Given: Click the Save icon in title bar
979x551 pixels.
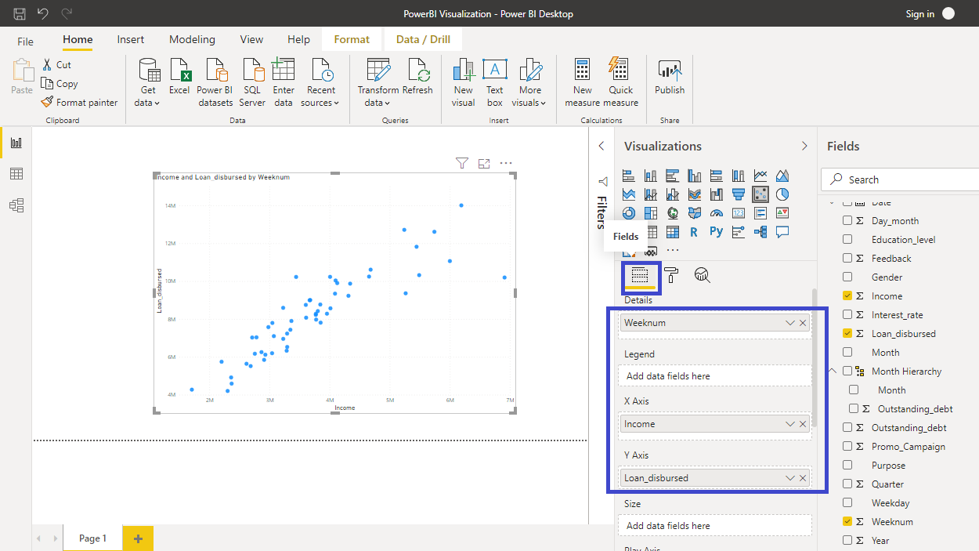Looking at the screenshot, I should tap(20, 14).
